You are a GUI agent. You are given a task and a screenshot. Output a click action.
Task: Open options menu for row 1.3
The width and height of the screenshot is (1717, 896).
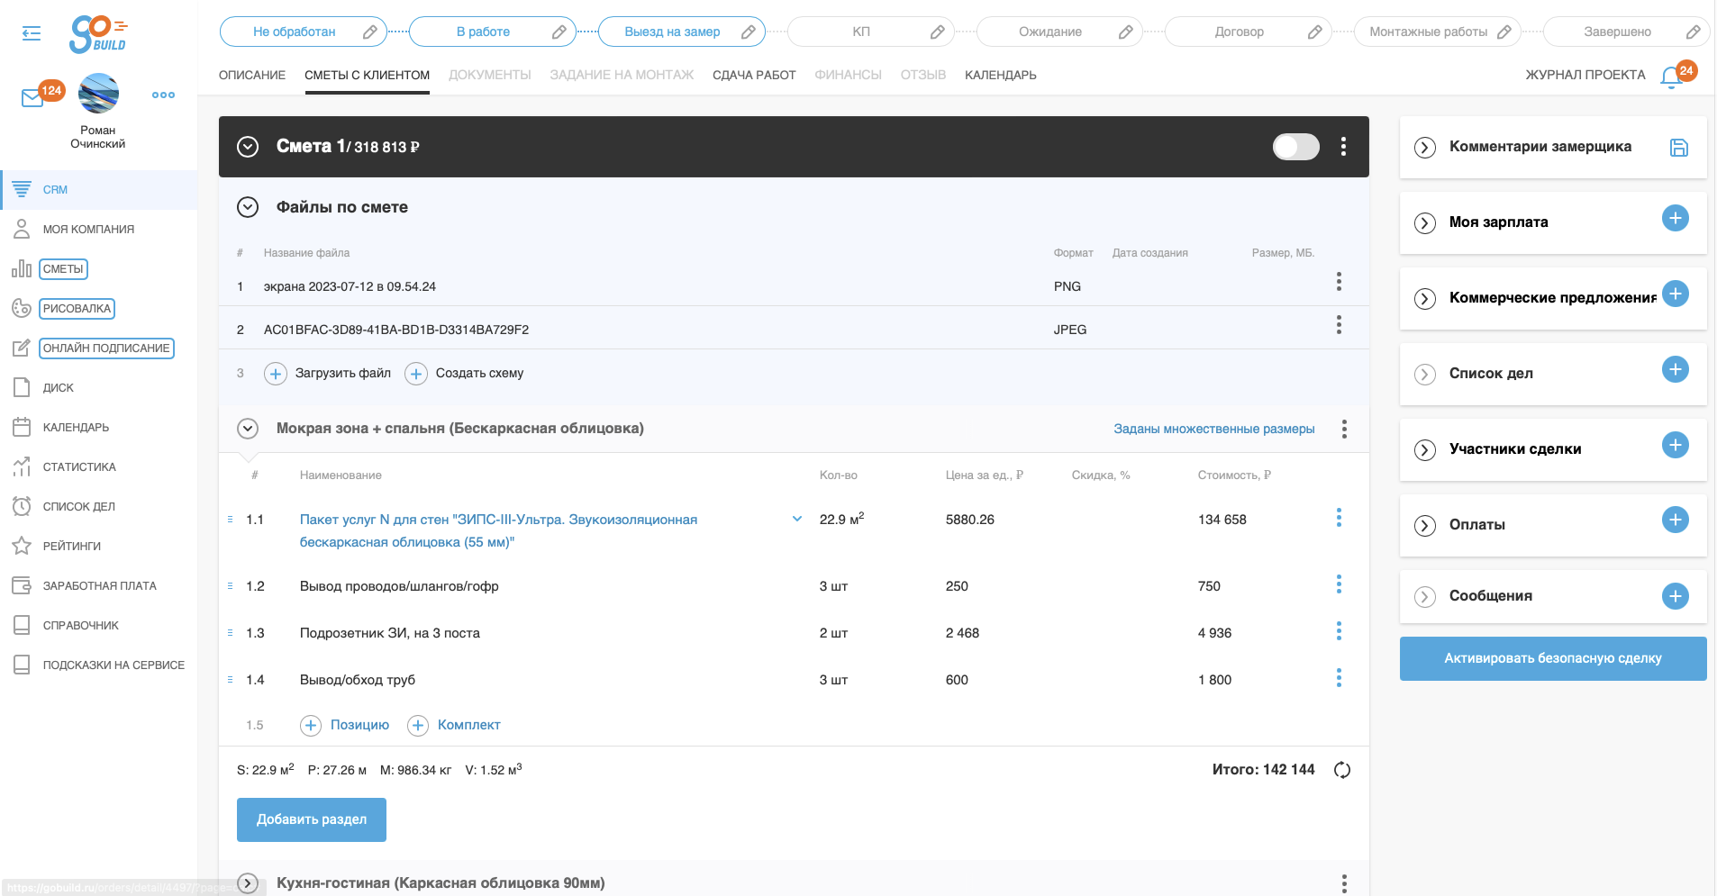point(1339,631)
